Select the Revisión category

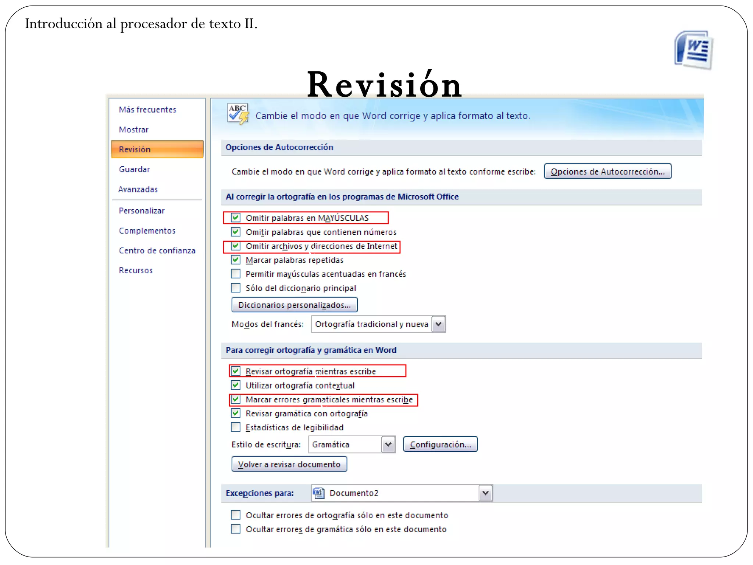157,149
